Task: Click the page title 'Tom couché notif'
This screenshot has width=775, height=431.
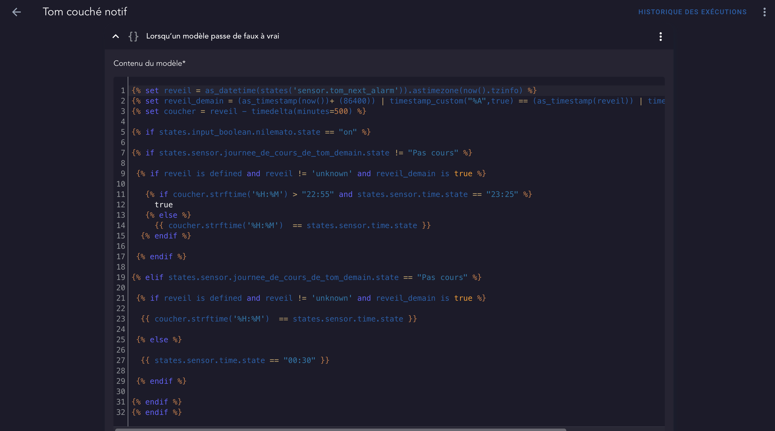Action: (x=85, y=12)
